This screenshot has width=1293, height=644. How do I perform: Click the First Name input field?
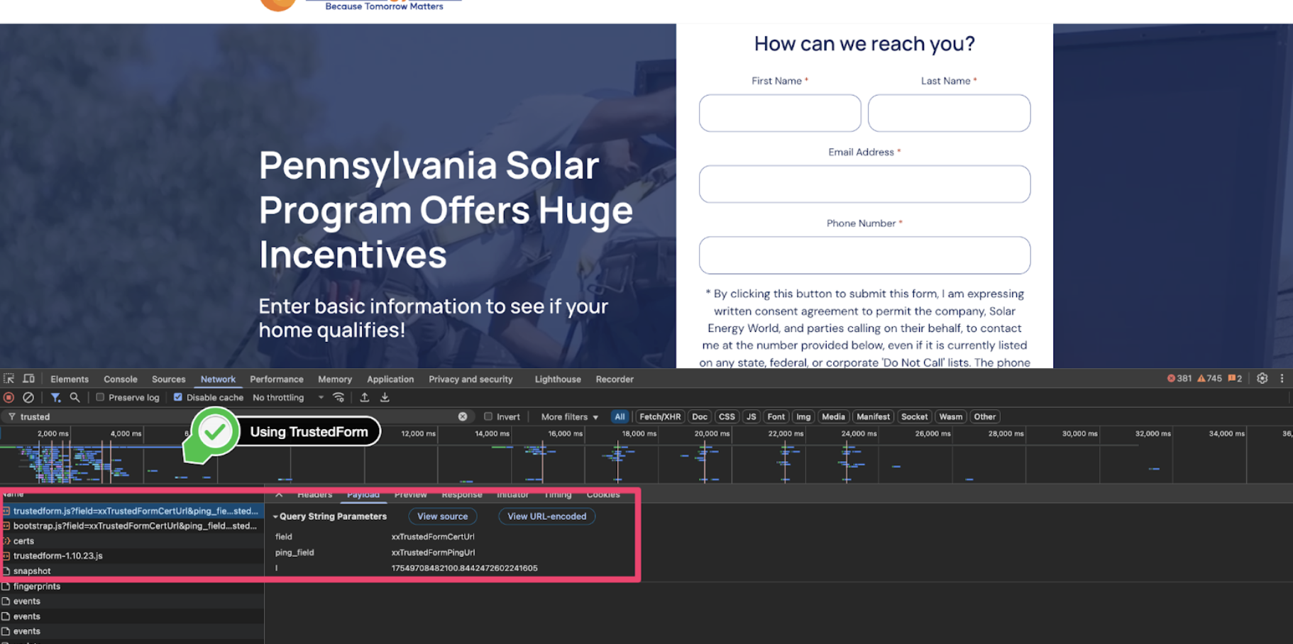click(779, 113)
